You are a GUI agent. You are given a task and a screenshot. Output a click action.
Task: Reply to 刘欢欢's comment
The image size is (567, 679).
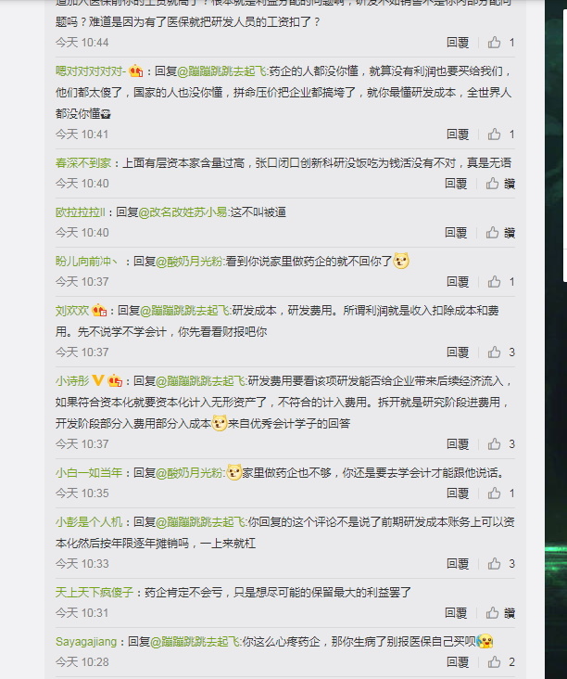point(458,352)
